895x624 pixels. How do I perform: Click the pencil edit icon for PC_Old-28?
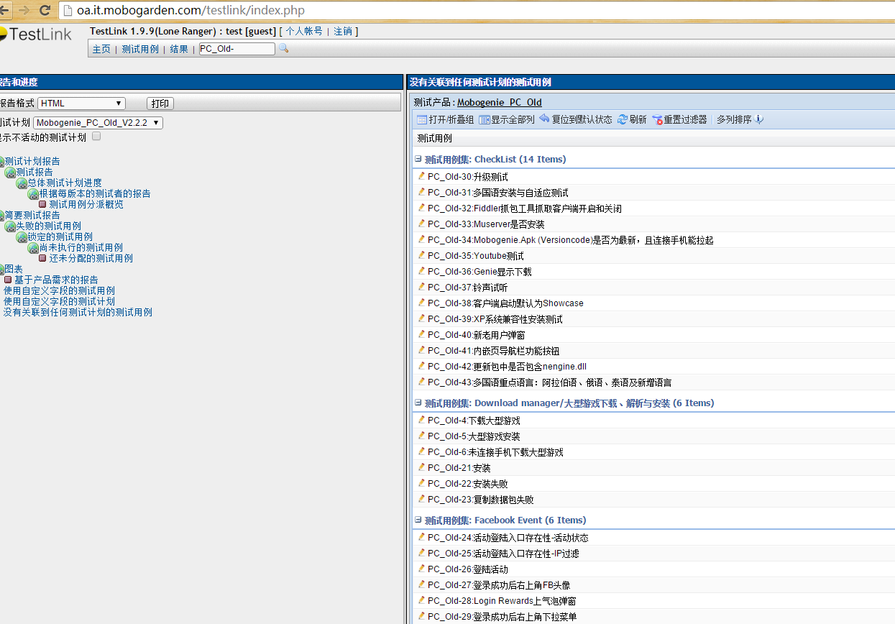(421, 600)
